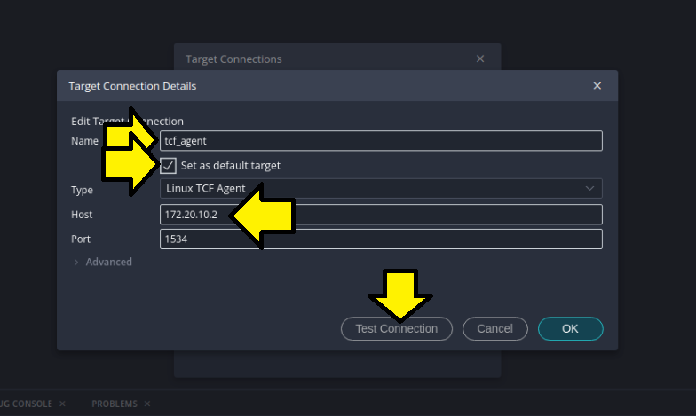
Task: Click the chevron icon beside Advanced
Action: (76, 263)
